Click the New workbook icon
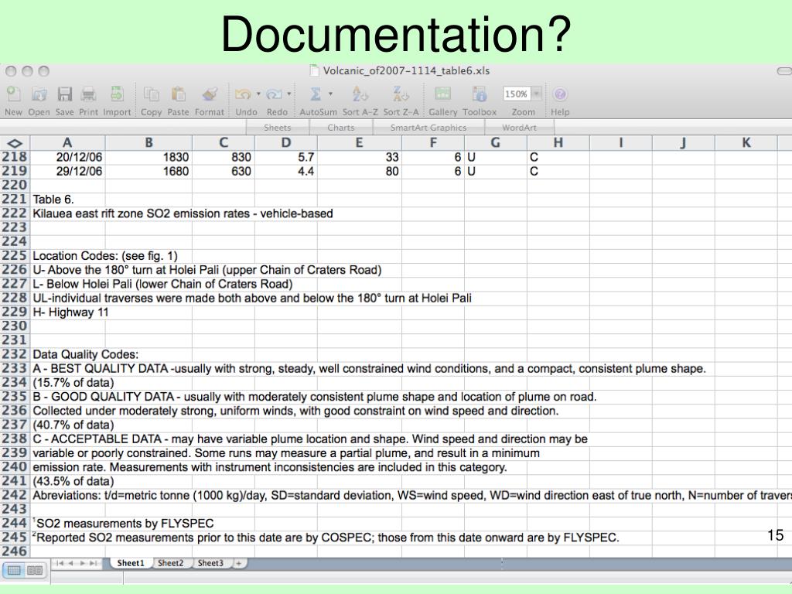 tap(14, 94)
